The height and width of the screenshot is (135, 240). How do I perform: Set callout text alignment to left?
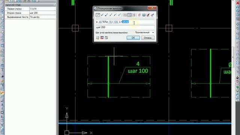point(125,15)
